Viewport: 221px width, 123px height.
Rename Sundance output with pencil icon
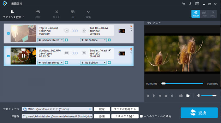click(110, 50)
